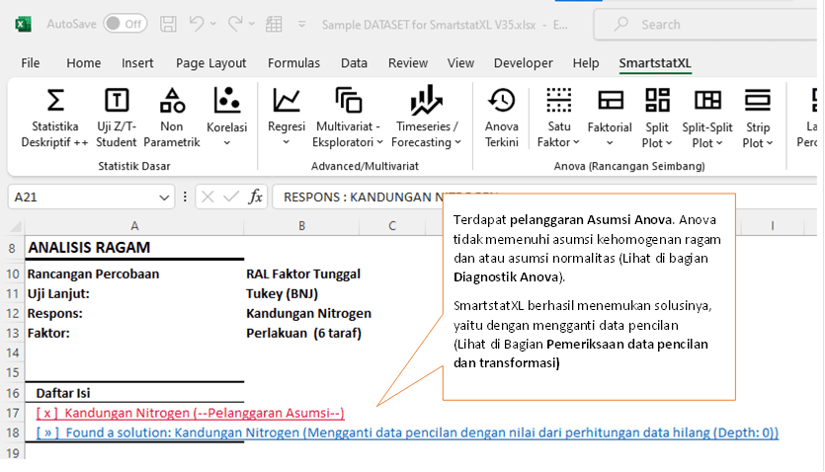Expand the Split Plot dropdown
Screen dimensions: 825x472
pyautogui.click(x=656, y=118)
